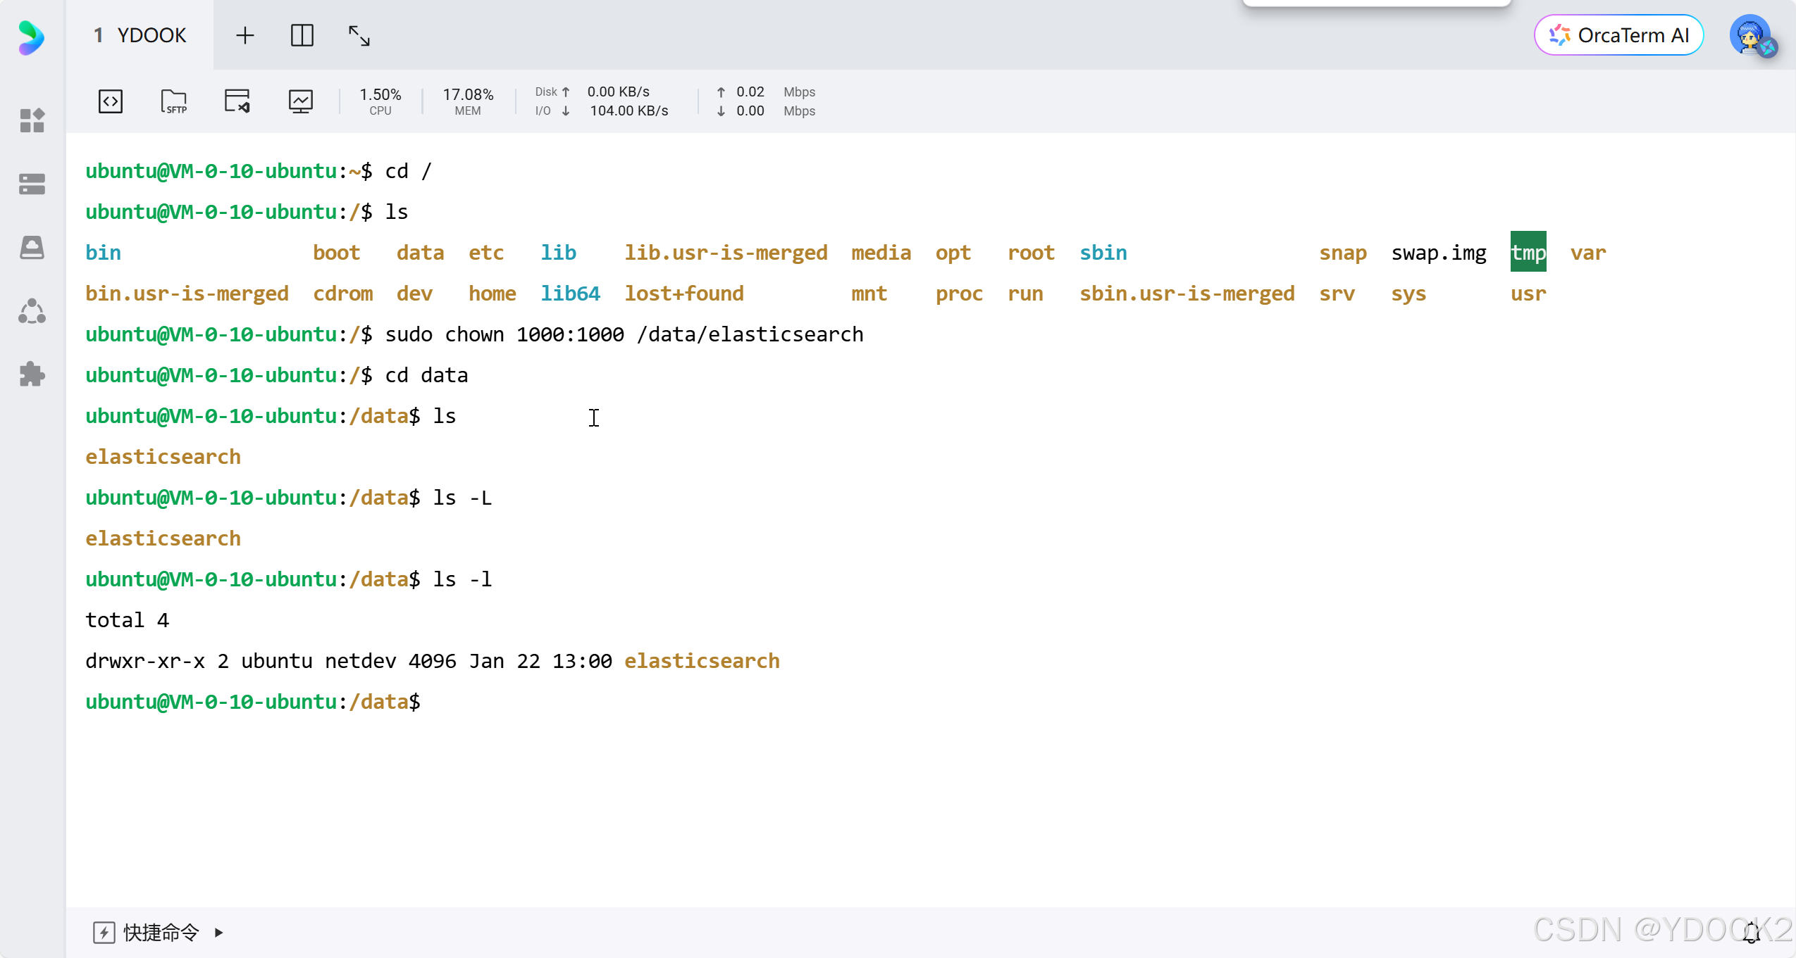
Task: Open the plugins puzzle icon in sidebar
Action: tap(32, 374)
